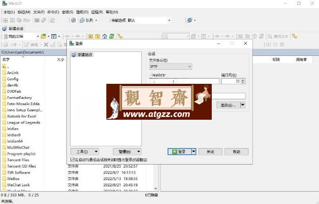Click the Edit (编辑) pencil icon
Viewport: 319px width, 204px height.
coord(27,45)
